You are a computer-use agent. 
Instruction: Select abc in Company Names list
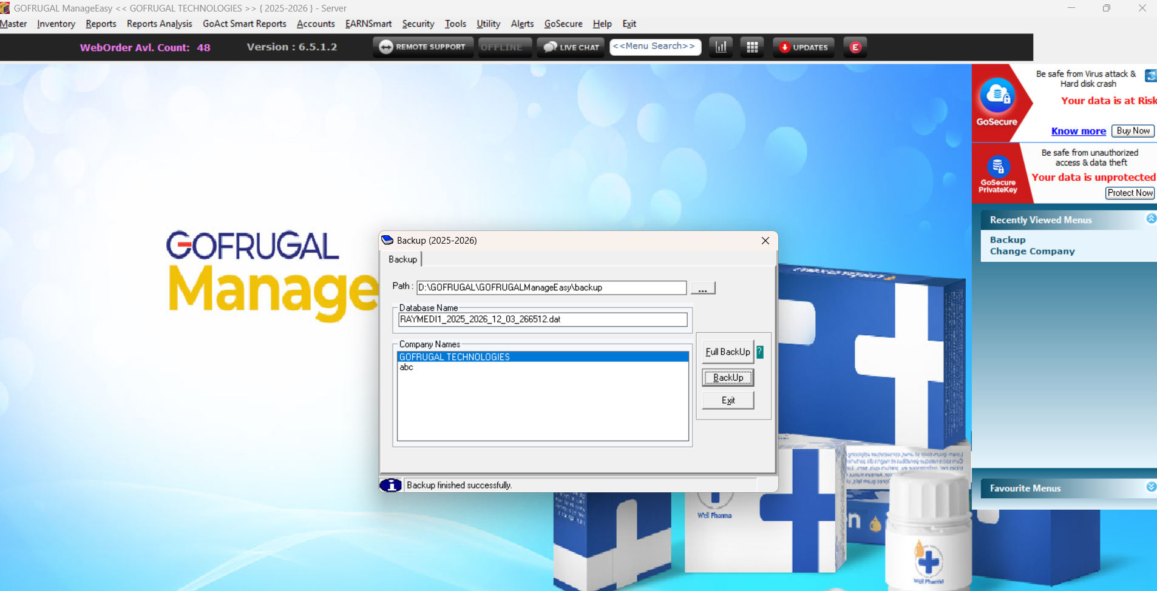coord(543,367)
